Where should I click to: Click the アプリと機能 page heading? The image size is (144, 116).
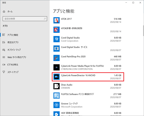coord(64,11)
